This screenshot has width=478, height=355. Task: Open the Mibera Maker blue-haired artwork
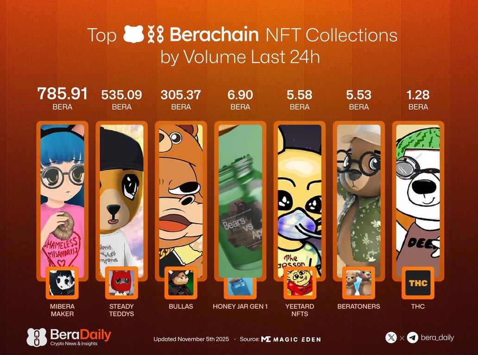(62, 194)
